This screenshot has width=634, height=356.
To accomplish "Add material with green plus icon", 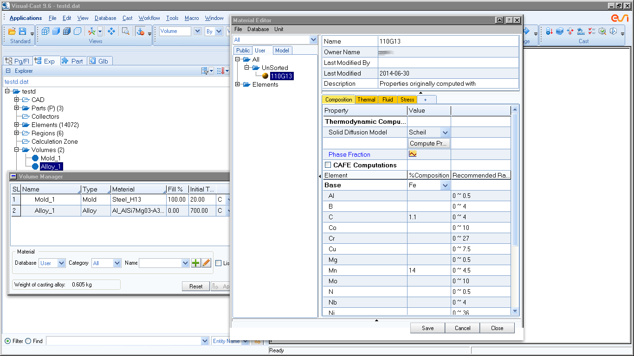I will (196, 263).
